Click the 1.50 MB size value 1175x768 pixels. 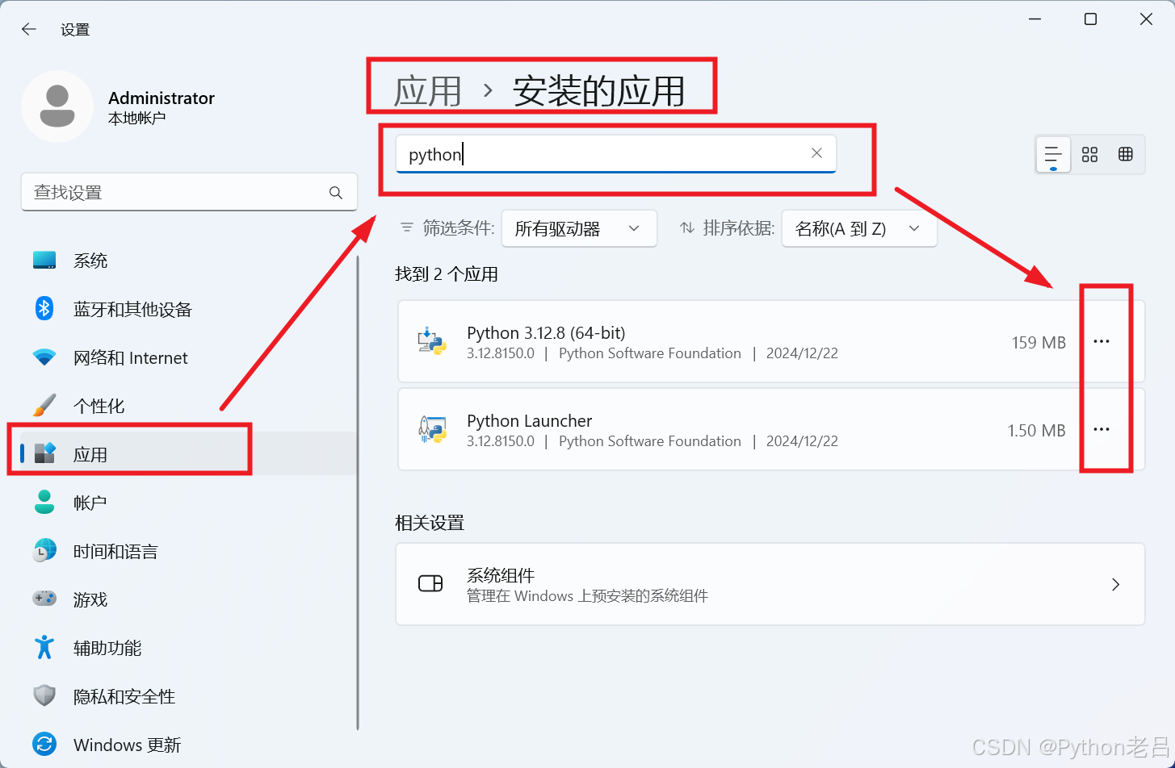point(1036,430)
